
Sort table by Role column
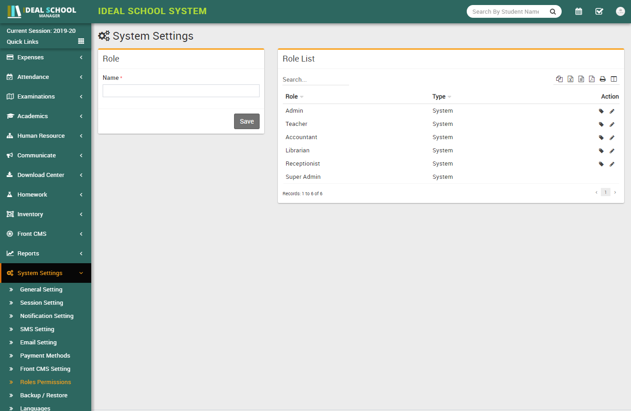(x=294, y=96)
